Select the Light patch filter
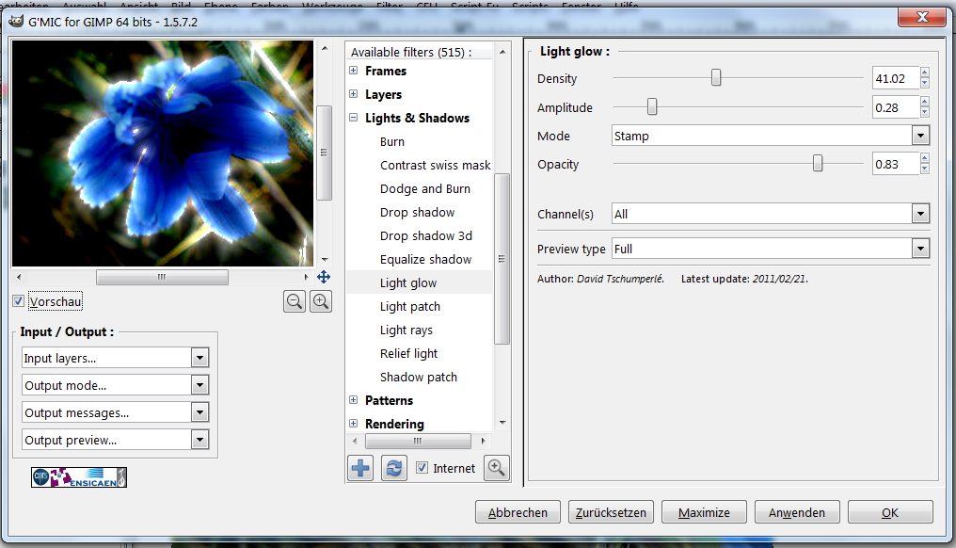This screenshot has width=956, height=548. 409,306
